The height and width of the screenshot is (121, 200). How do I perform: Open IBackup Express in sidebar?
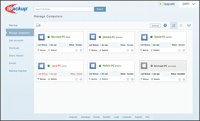click(18, 71)
